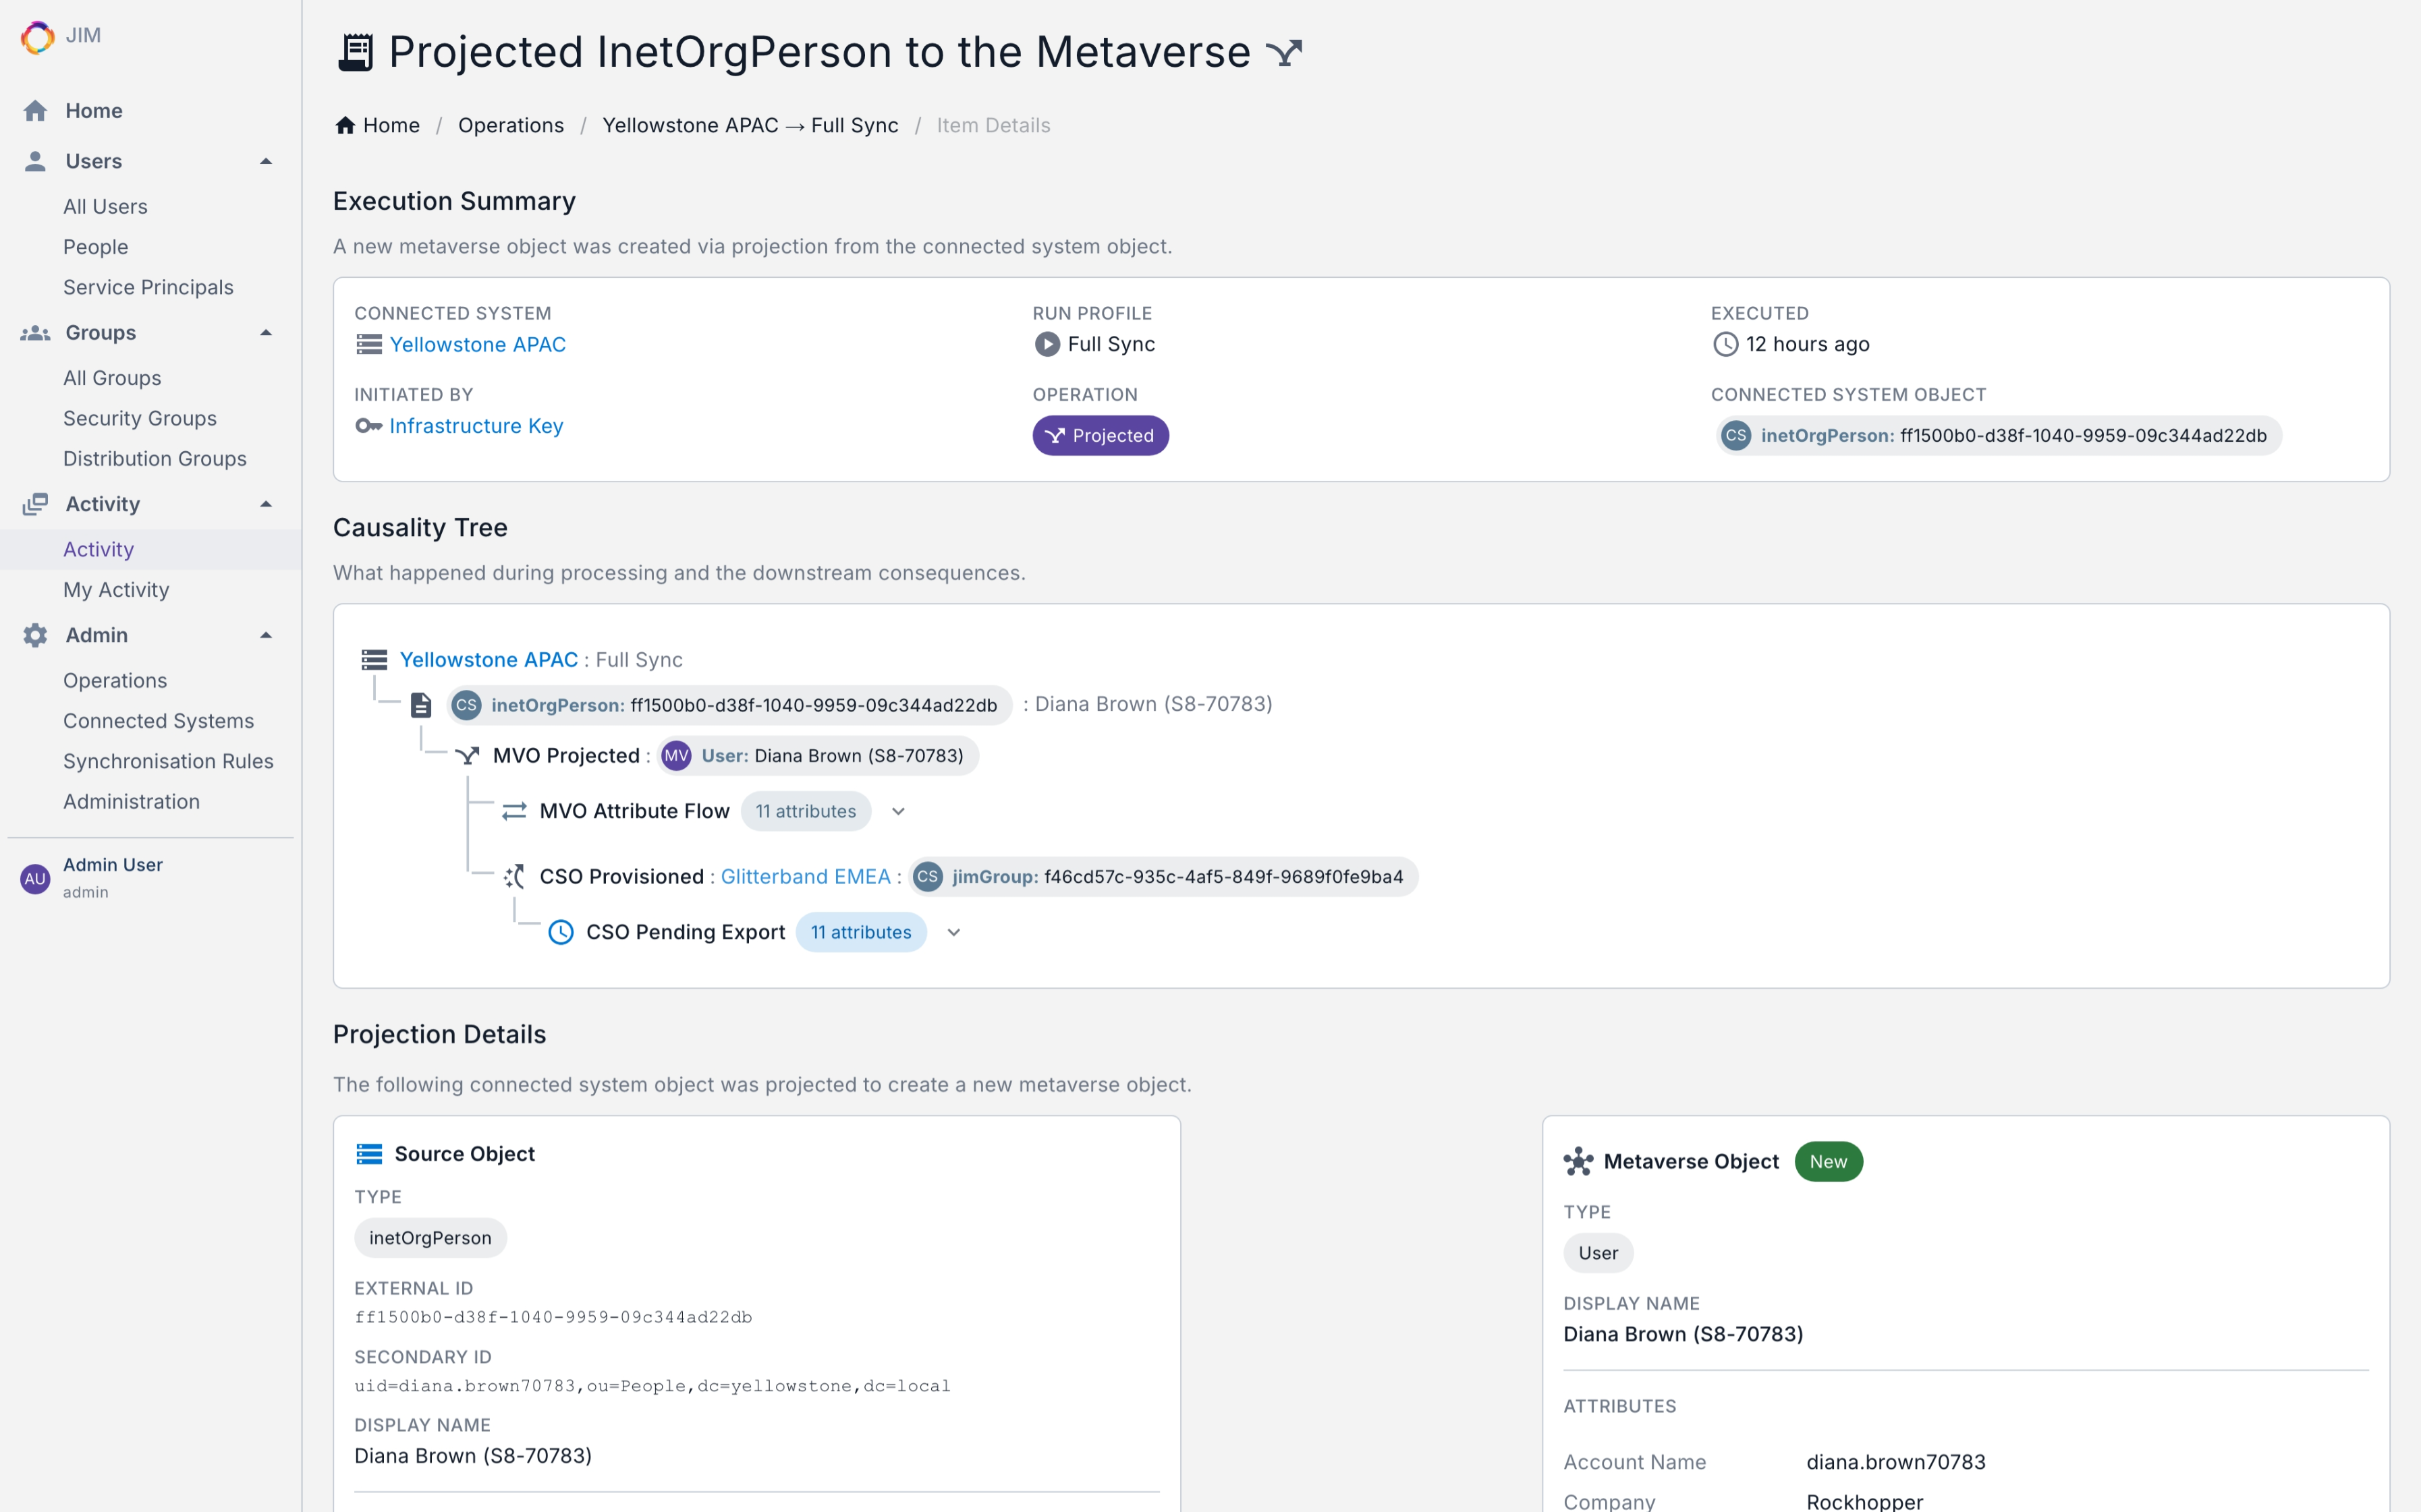Viewport: 2421px width, 1512px height.
Task: Click the MVO Attribute Flow arrows icon
Action: (514, 811)
